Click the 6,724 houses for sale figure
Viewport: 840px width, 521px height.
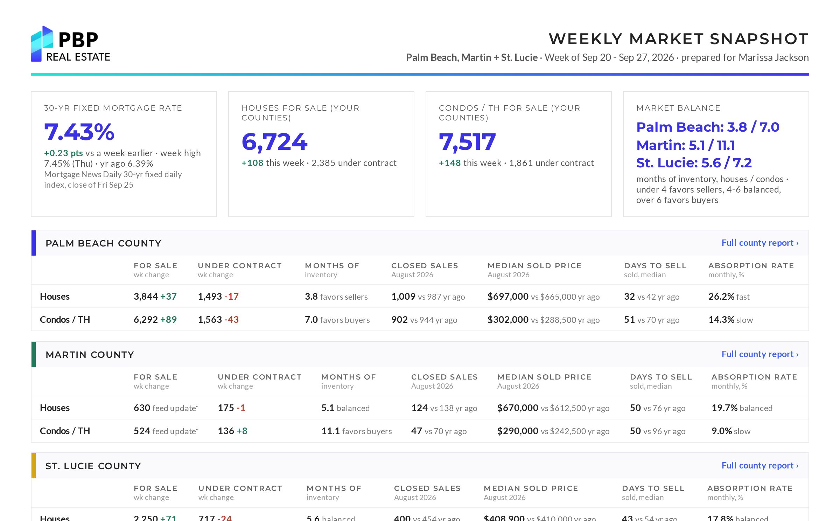click(274, 142)
